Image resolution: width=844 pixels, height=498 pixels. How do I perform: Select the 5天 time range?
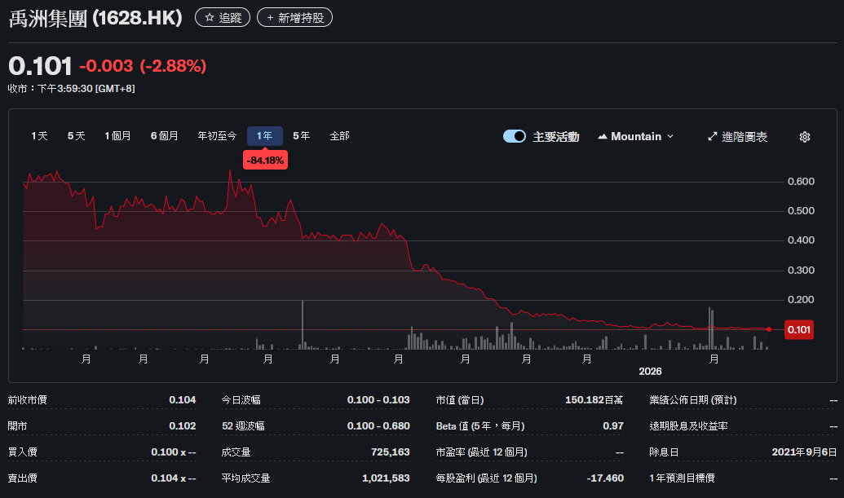tap(76, 136)
